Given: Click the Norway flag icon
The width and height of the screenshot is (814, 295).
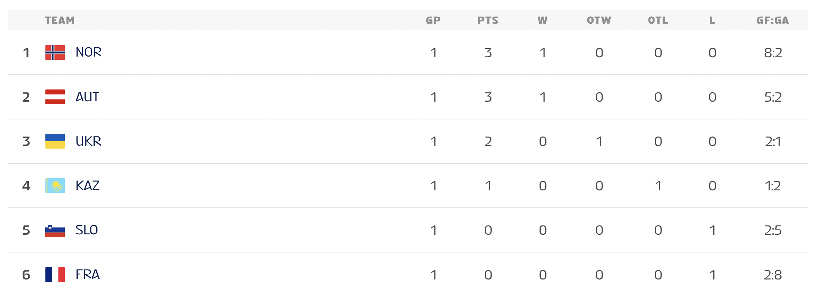Looking at the screenshot, I should coord(55,52).
